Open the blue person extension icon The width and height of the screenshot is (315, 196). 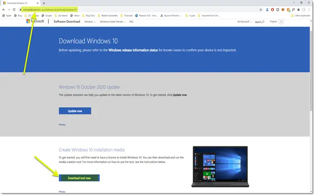[267, 10]
